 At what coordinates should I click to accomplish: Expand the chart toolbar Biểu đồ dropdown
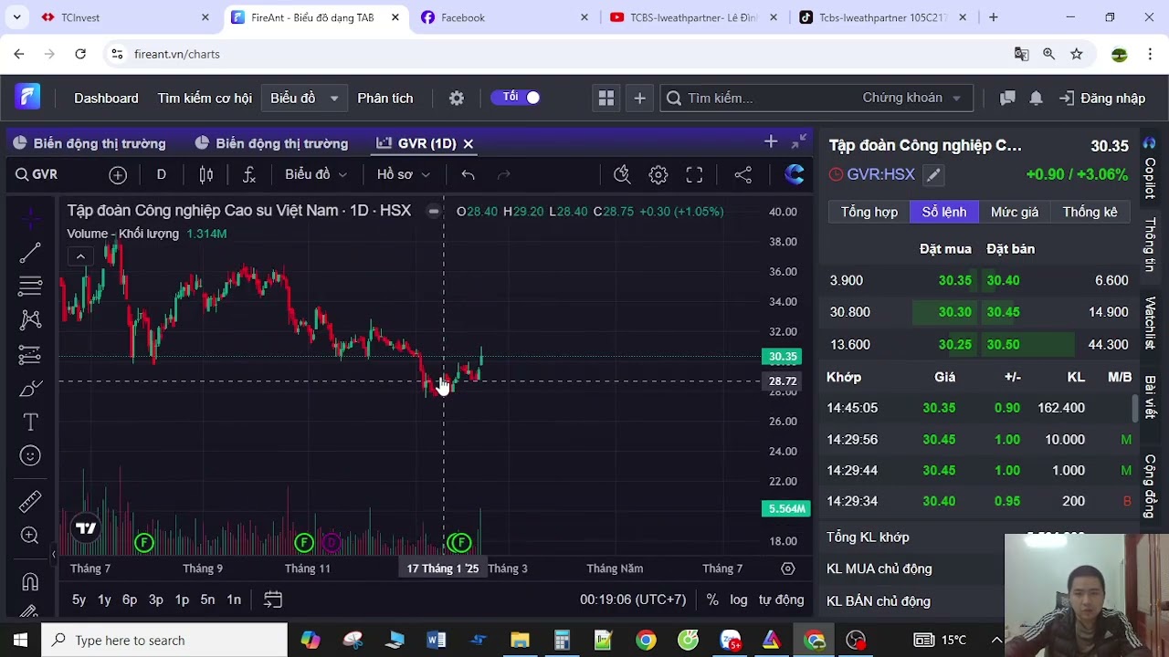pyautogui.click(x=316, y=174)
